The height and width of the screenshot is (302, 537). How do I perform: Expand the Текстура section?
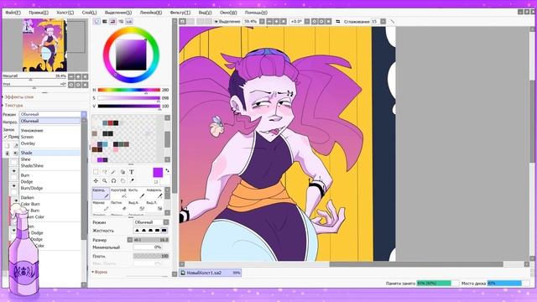click(13, 105)
